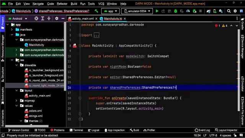Click the Make Project hammer icon
245x138 pixels.
point(96,11)
